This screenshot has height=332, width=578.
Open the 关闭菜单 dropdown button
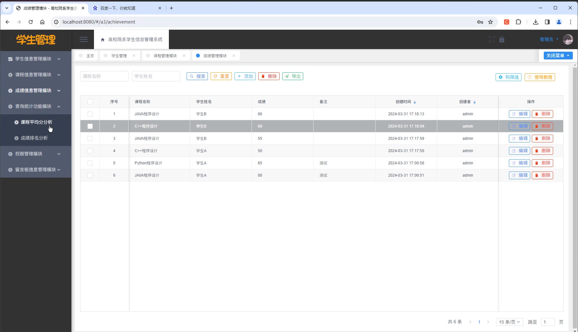click(x=558, y=56)
